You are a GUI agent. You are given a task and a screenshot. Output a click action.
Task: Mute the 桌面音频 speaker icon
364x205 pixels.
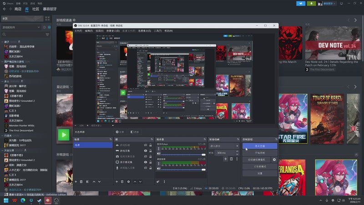tap(159, 169)
